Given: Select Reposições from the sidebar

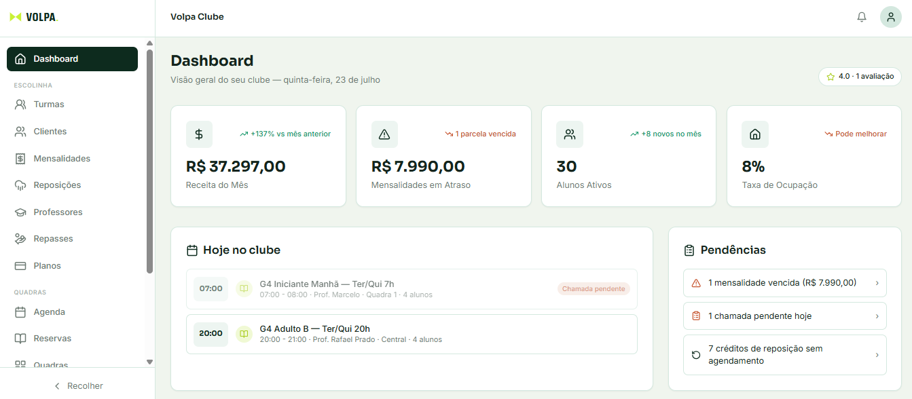Looking at the screenshot, I should coord(72,185).
